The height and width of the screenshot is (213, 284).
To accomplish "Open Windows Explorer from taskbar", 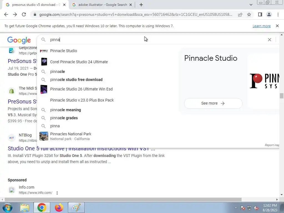I will [25, 207].
